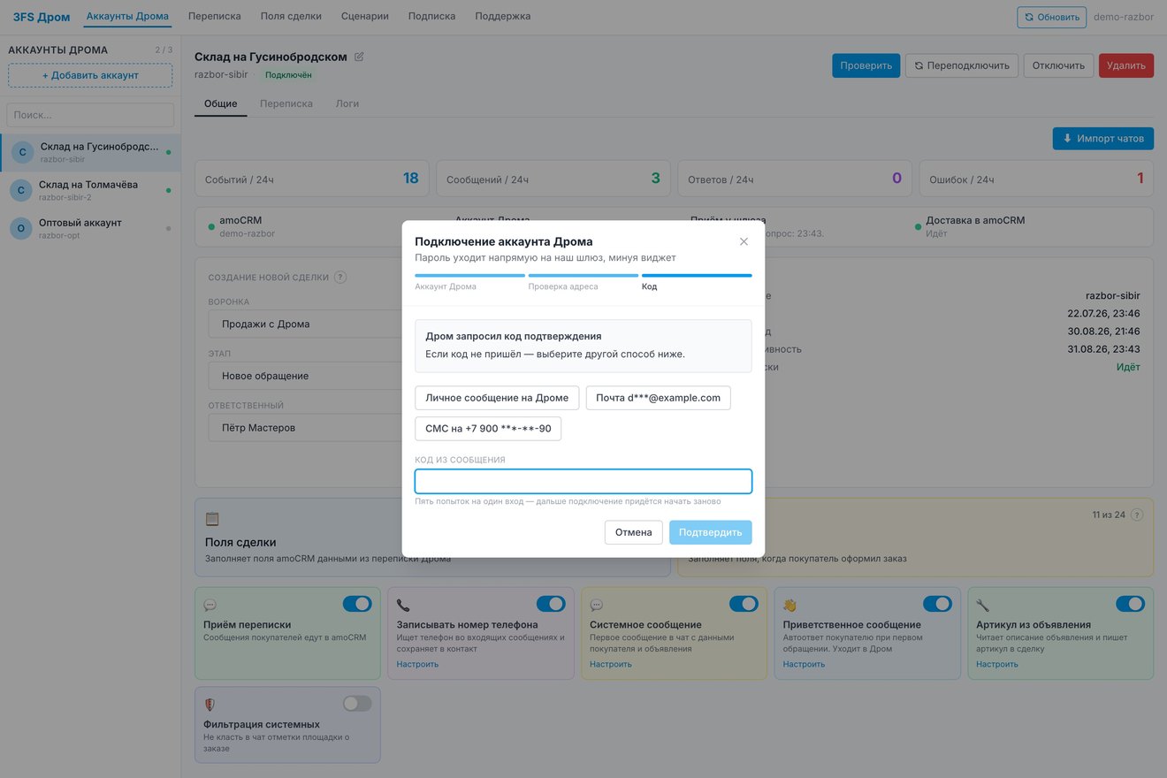Image resolution: width=1167 pixels, height=778 pixels.
Task: Click the demo-razbor user name
Action: point(1124,17)
